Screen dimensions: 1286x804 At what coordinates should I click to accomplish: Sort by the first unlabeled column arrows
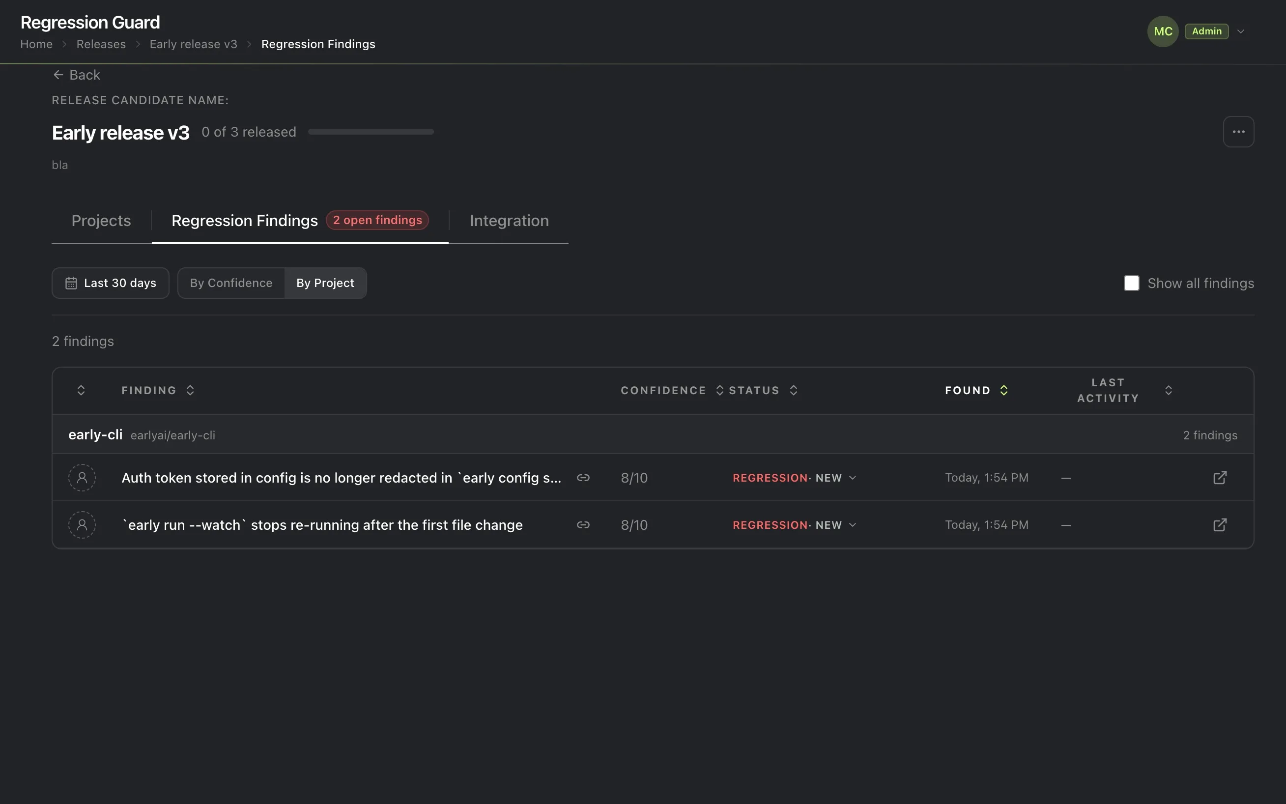point(82,390)
